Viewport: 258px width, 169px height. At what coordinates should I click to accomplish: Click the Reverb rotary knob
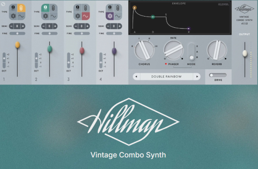click(x=217, y=51)
